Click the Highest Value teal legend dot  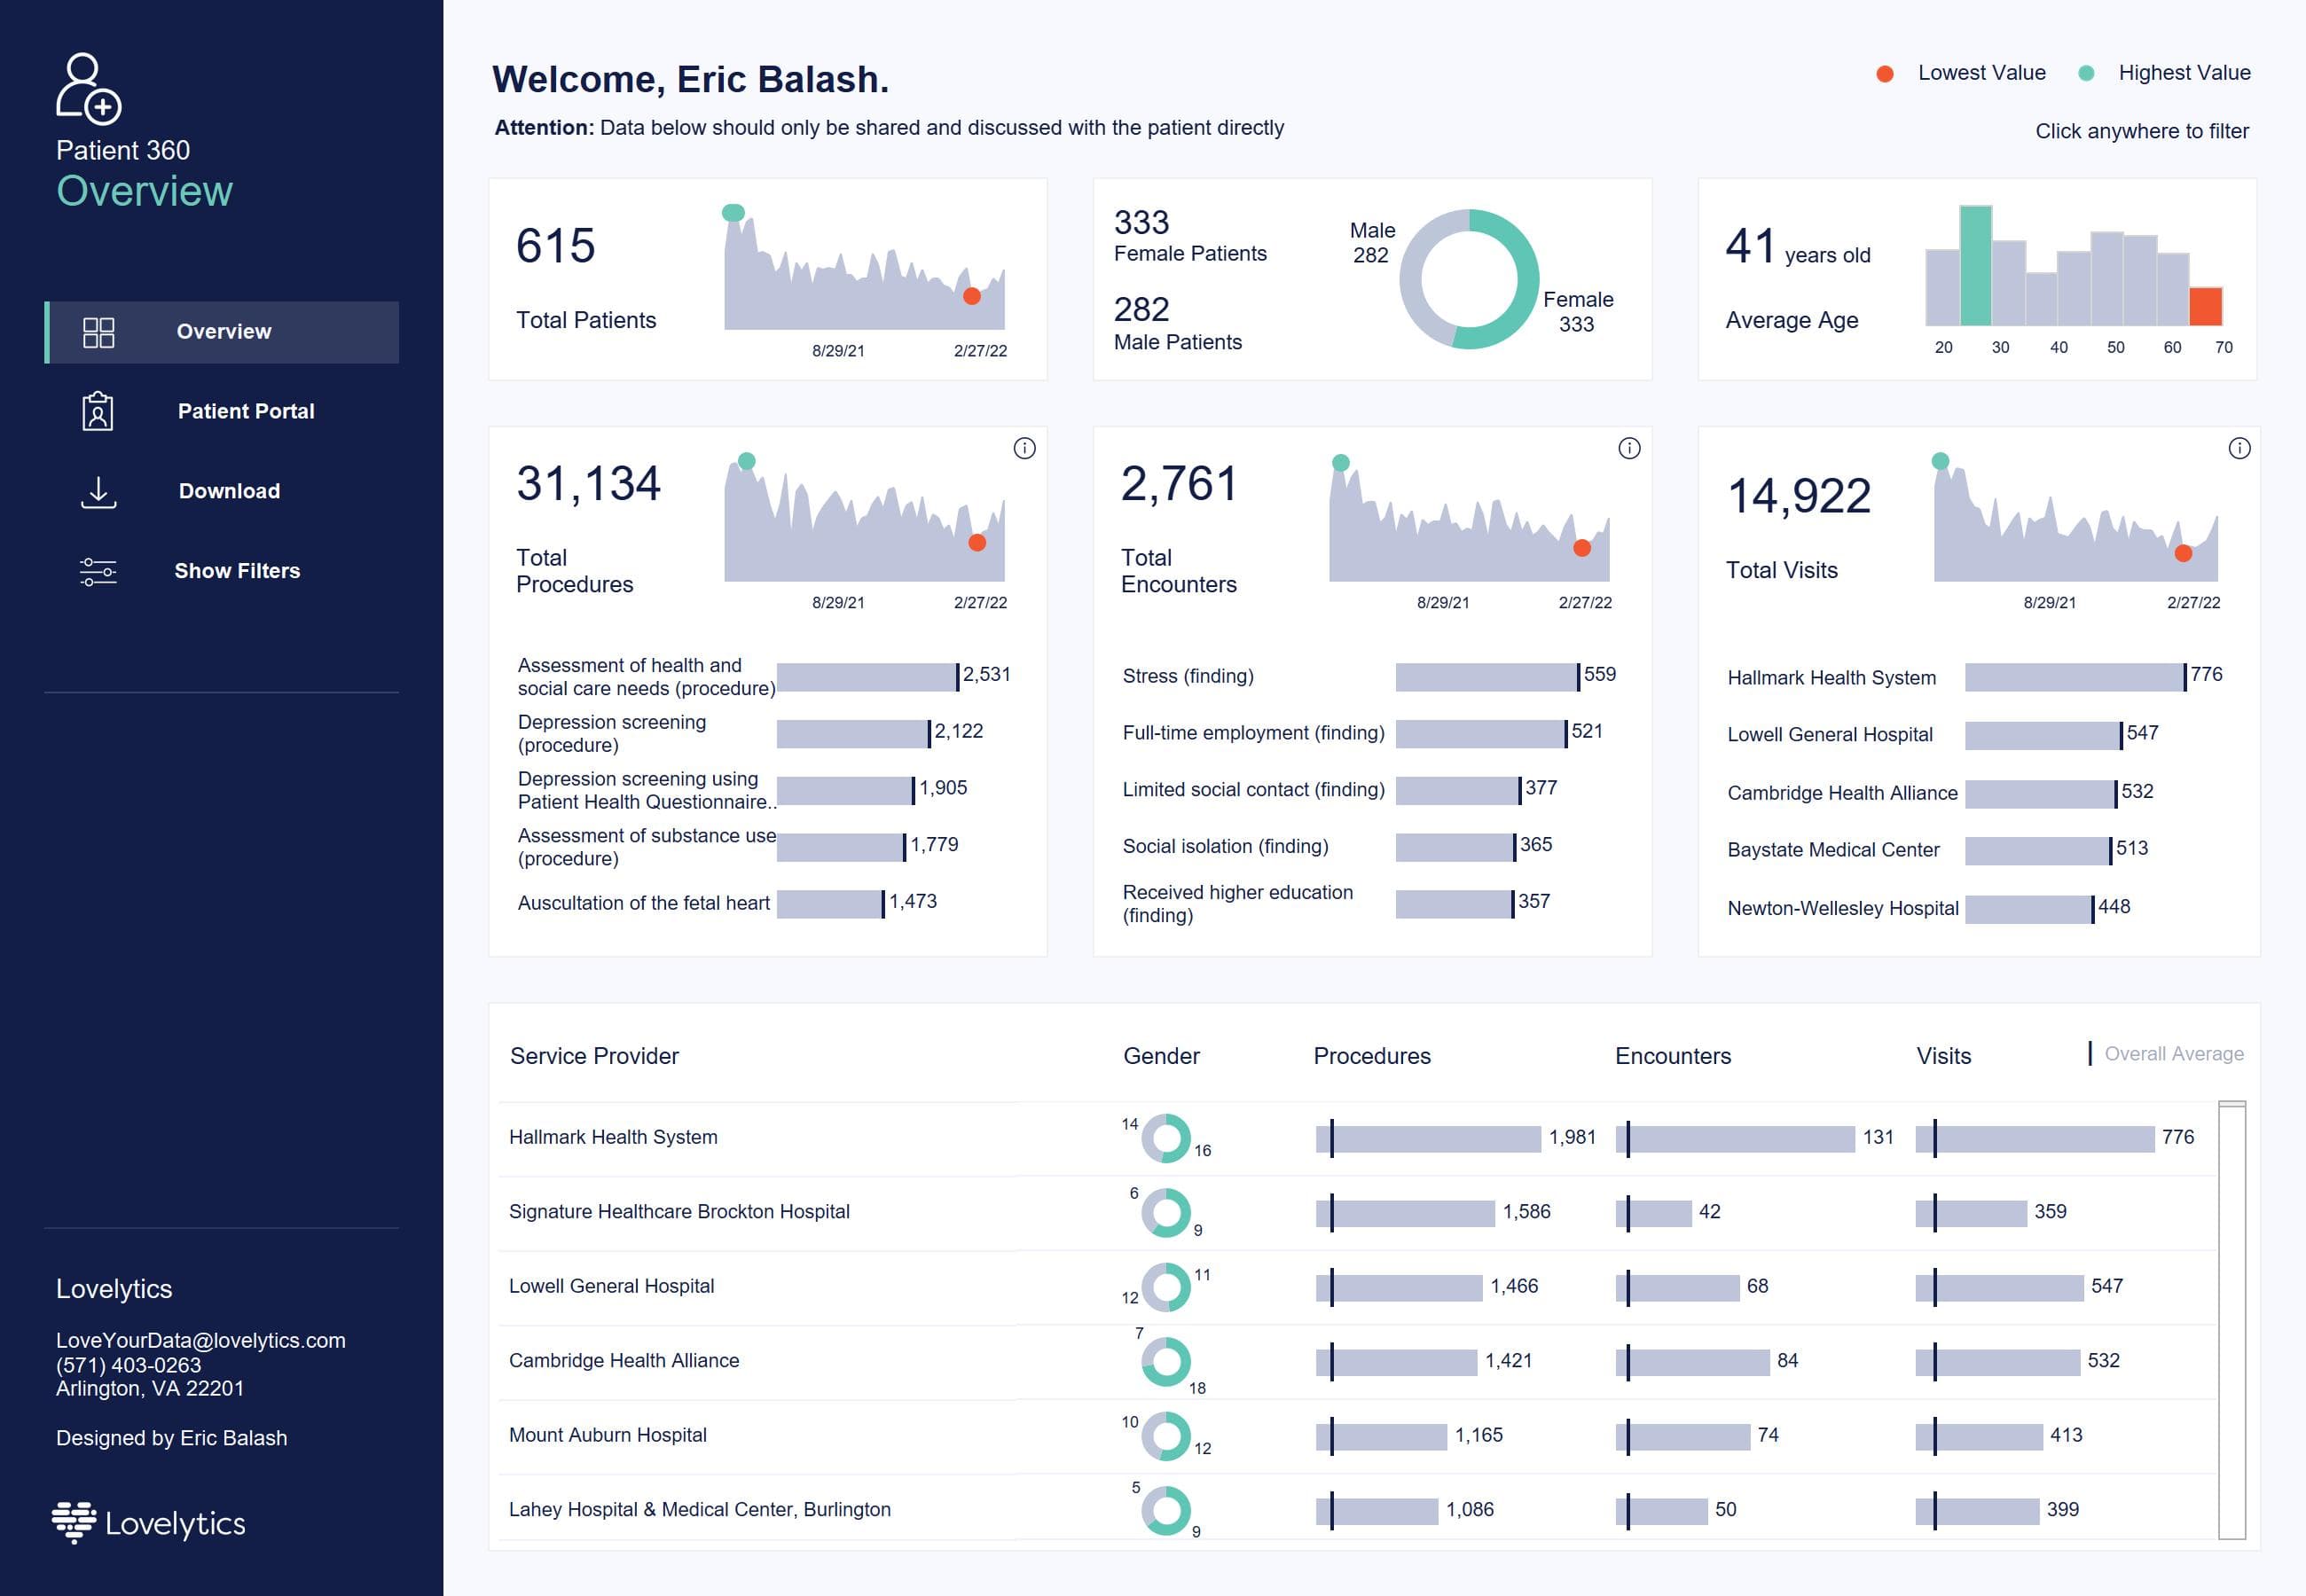2086,73
